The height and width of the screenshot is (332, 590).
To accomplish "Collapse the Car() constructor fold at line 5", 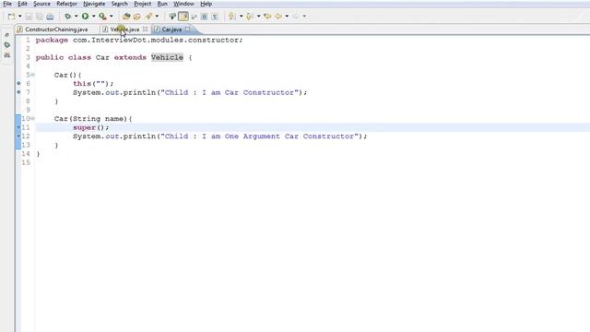I will (x=33, y=75).
